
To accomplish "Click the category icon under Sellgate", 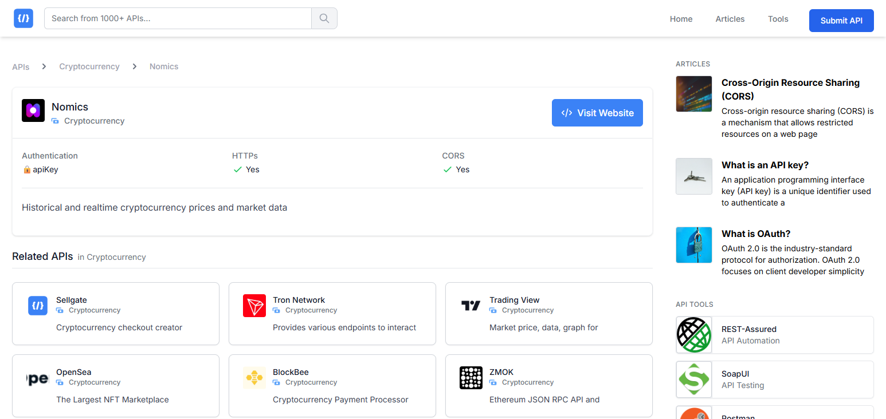I will tap(60, 310).
